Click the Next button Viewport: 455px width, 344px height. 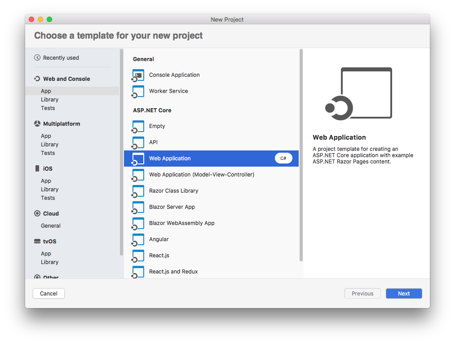[403, 293]
